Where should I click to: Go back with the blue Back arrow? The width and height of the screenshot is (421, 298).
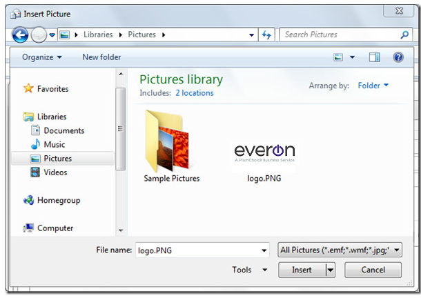click(x=20, y=35)
